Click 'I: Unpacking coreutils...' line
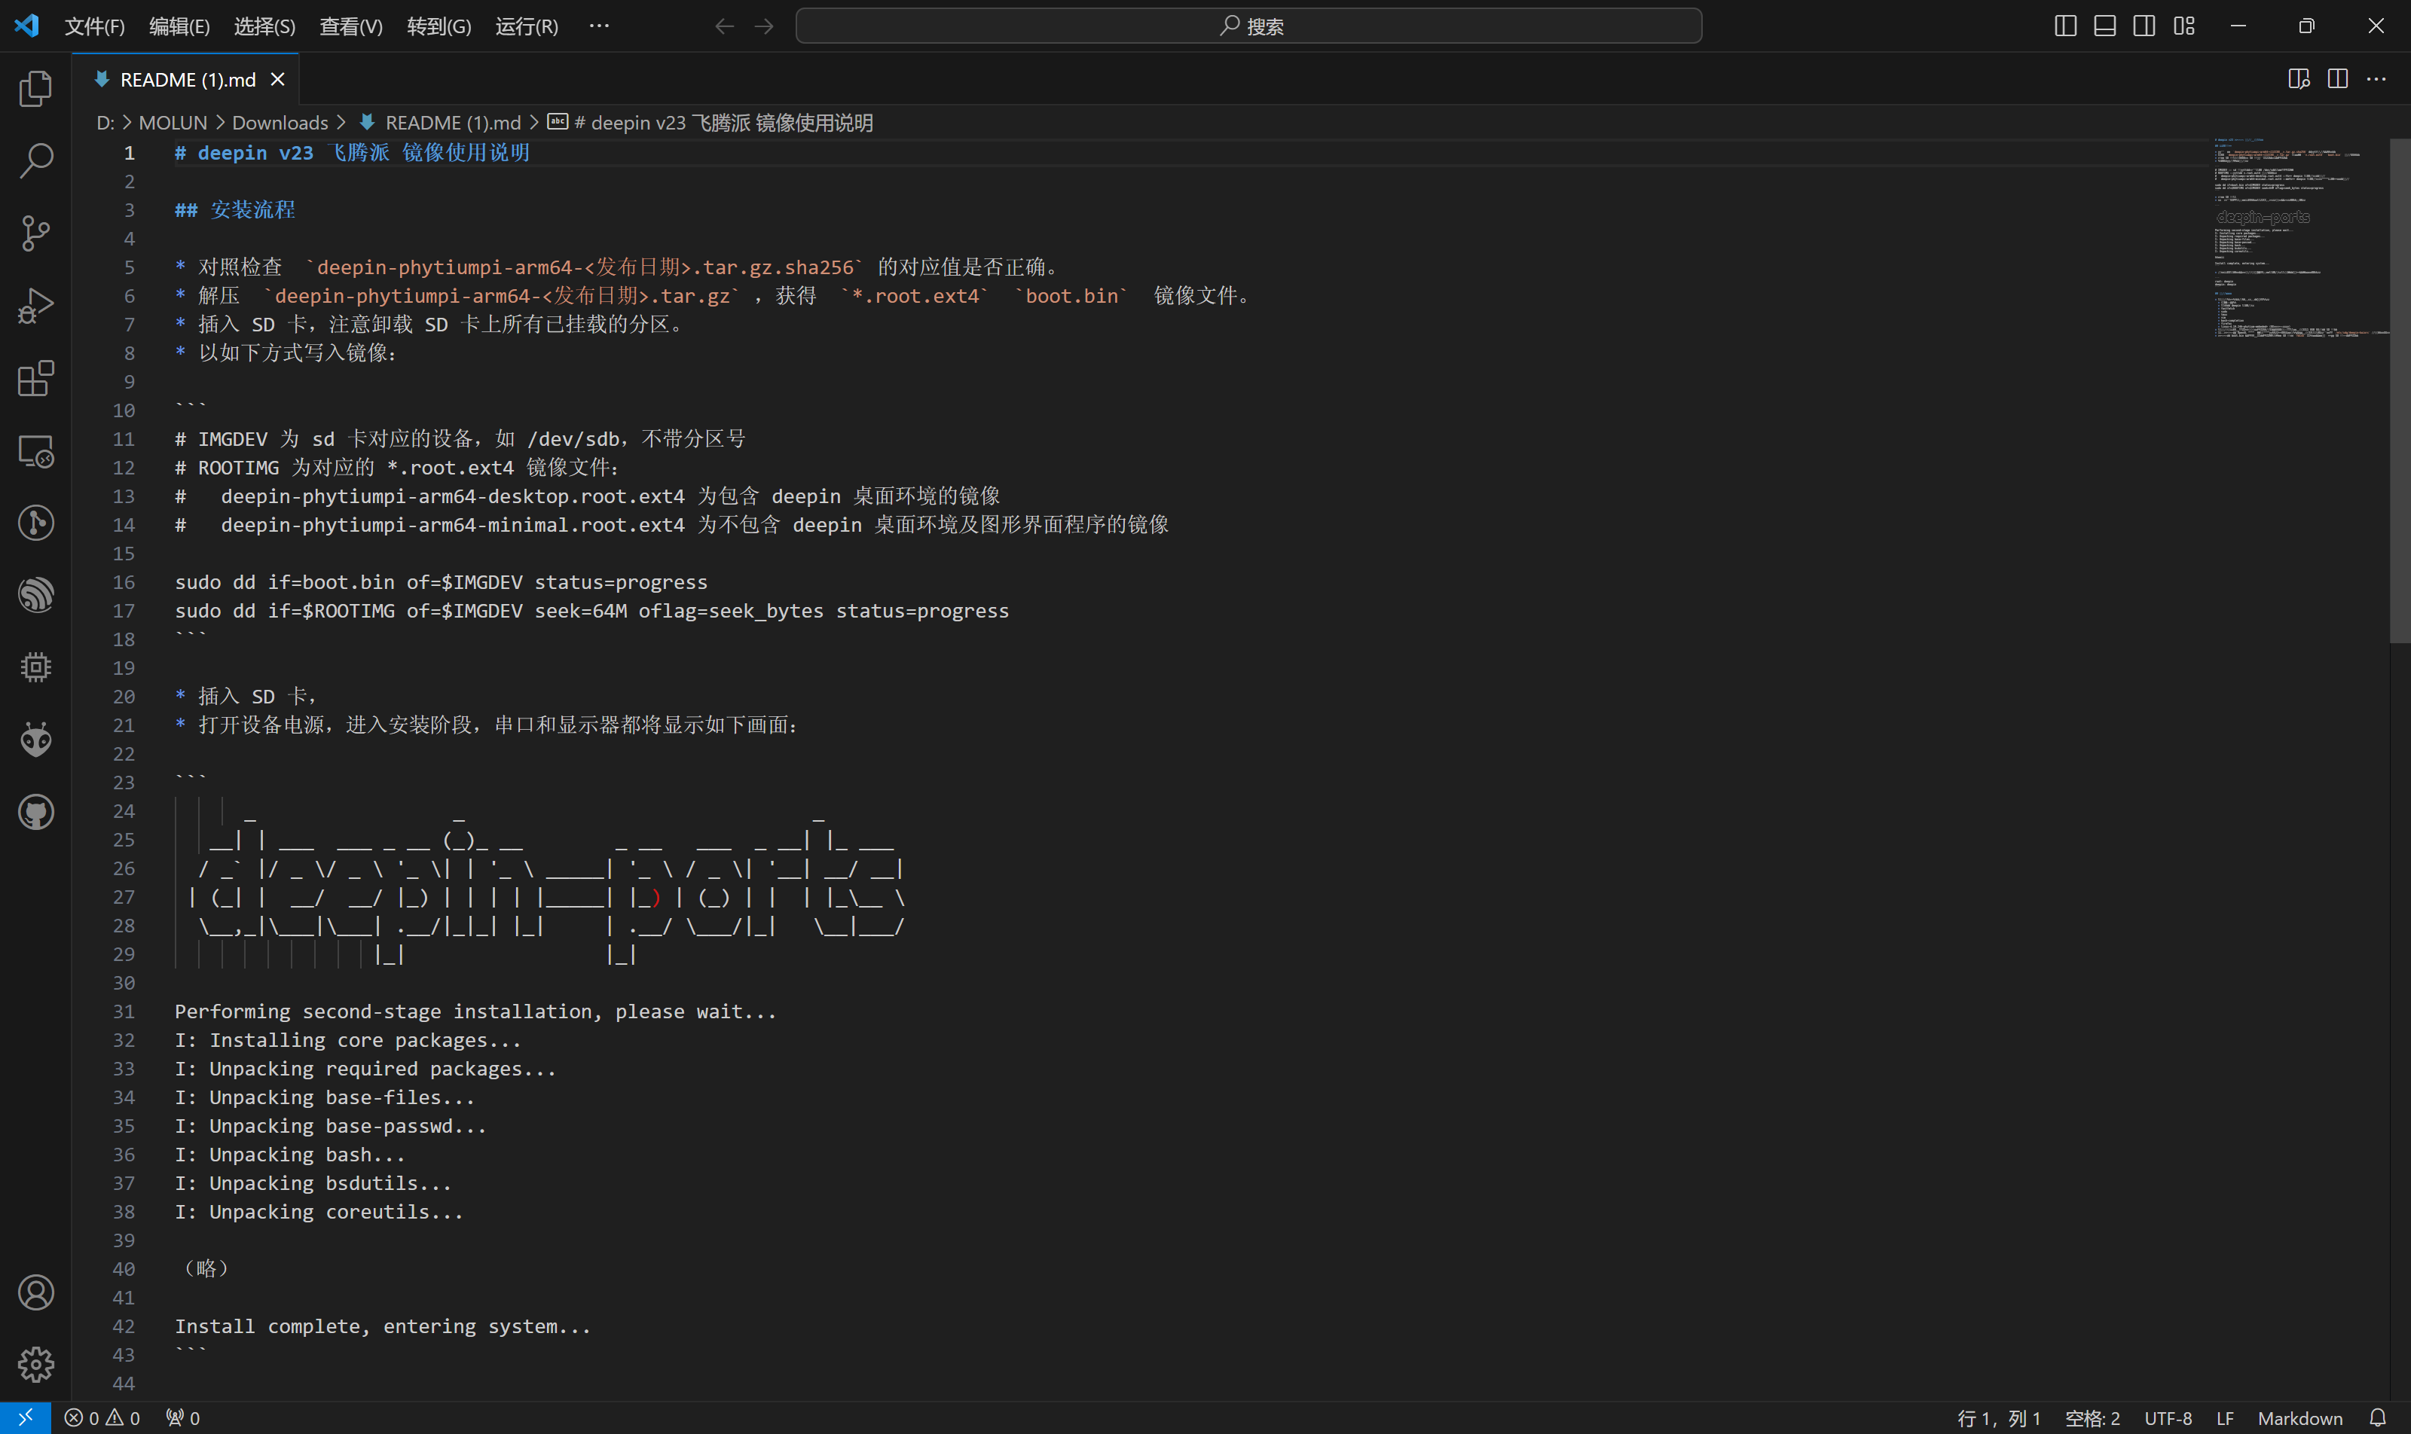 tap(319, 1212)
